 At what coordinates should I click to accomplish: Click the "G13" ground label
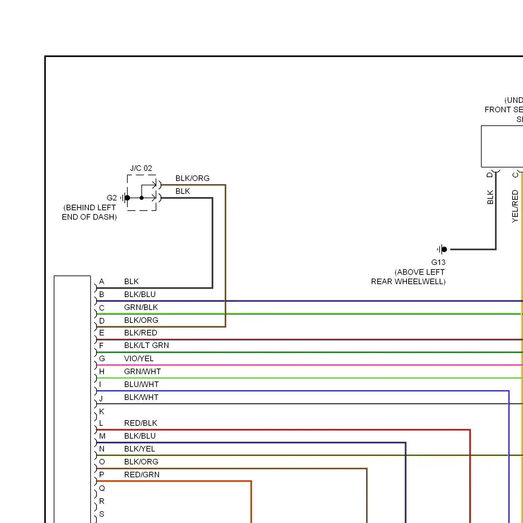(438, 262)
